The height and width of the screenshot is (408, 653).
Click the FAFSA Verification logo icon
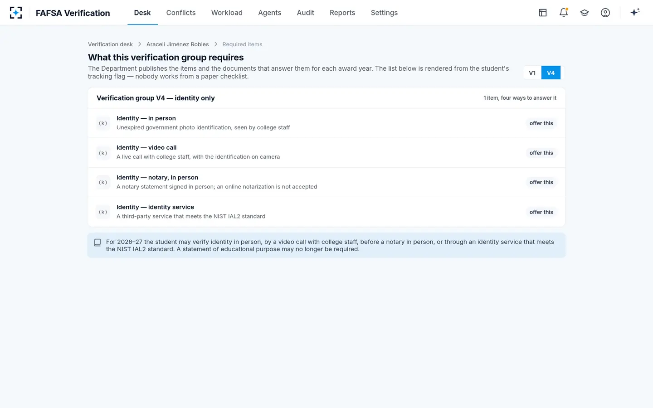[16, 13]
